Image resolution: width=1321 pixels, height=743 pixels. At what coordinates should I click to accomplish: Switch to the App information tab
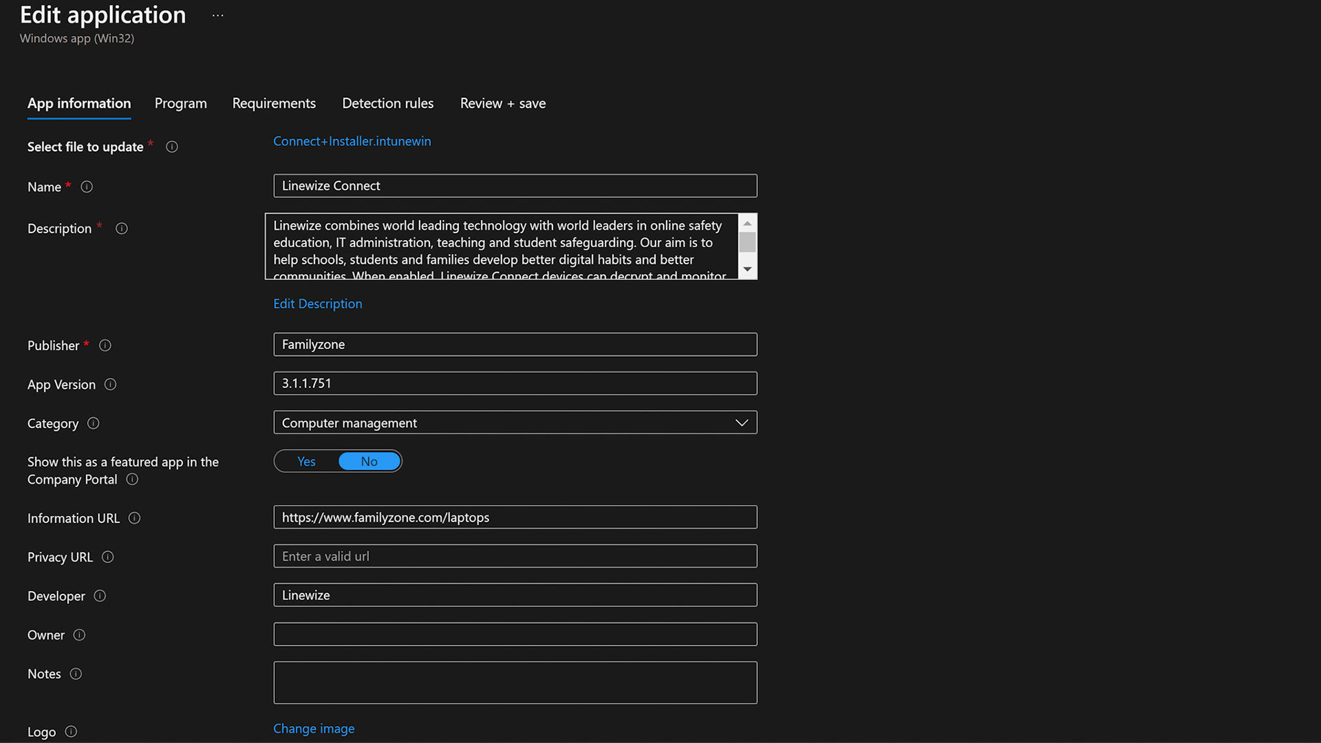[79, 103]
